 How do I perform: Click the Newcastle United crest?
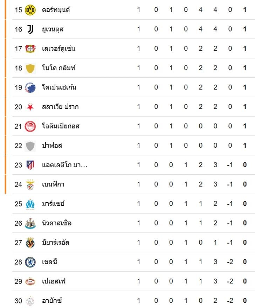[x=30, y=223]
